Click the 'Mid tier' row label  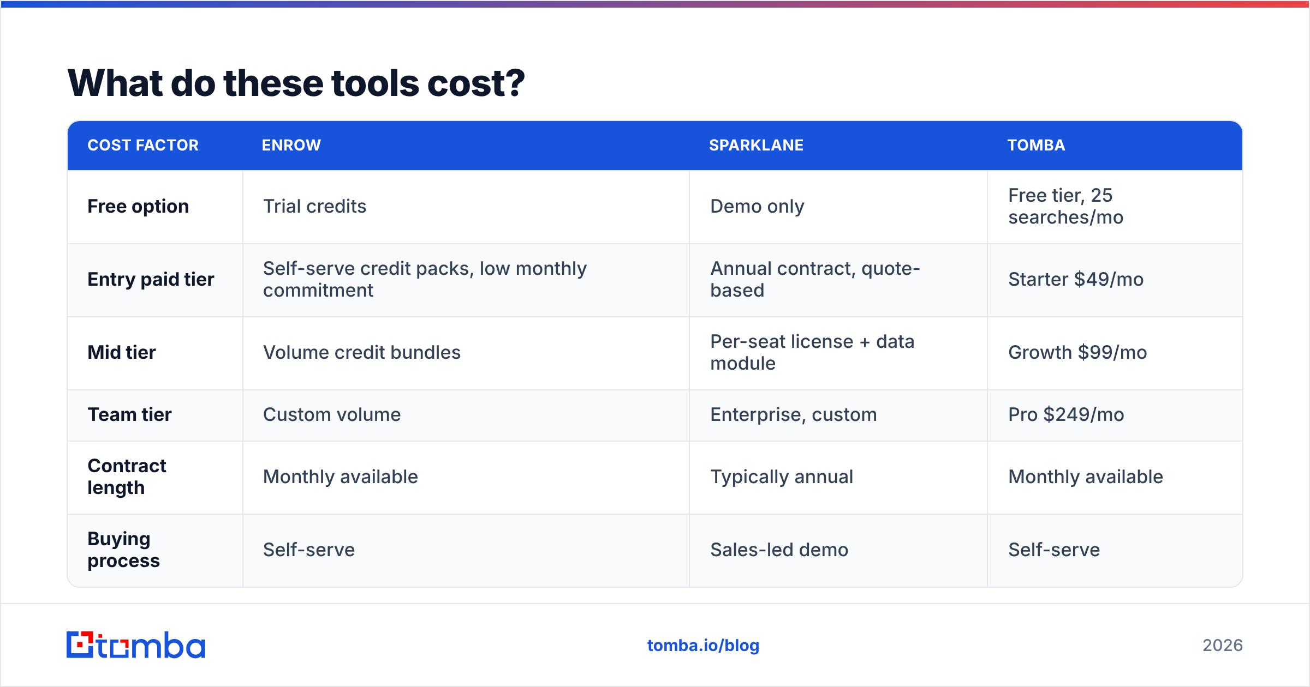pos(122,352)
